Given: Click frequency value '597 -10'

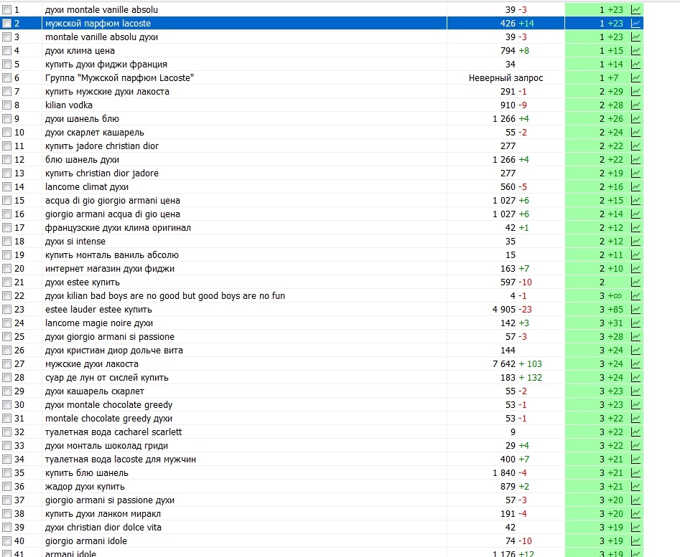Looking at the screenshot, I should (516, 282).
